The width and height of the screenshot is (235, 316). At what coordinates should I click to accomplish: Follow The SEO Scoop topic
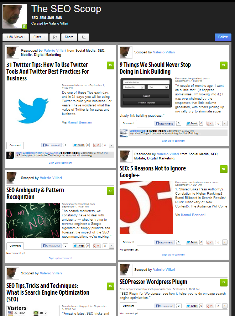(223, 37)
